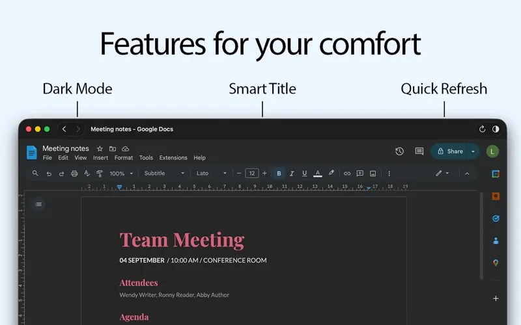Click the Attendees heading
Screen dimensions: 521x325
[x=139, y=283]
